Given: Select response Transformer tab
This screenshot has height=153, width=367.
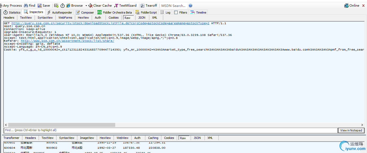Looking at the screenshot, I should pos(11,138).
